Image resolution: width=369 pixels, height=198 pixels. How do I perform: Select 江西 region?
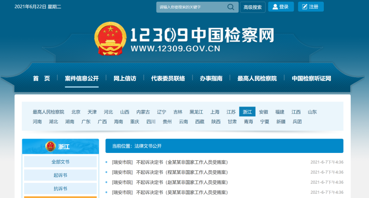click(296, 112)
